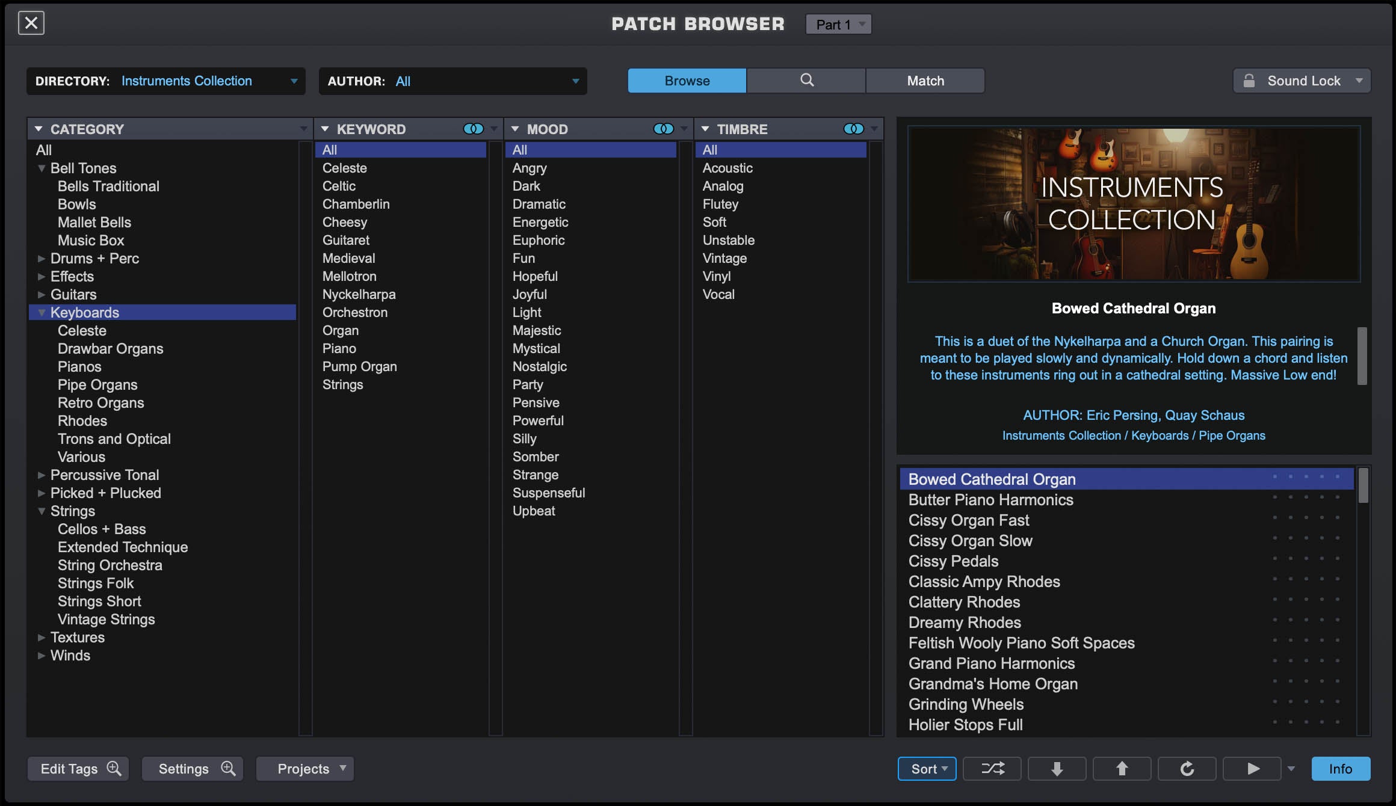Shuffle to a random patch
Viewport: 1396px width, 806px height.
click(992, 768)
